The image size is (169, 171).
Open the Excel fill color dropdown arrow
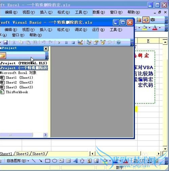pos(149,28)
